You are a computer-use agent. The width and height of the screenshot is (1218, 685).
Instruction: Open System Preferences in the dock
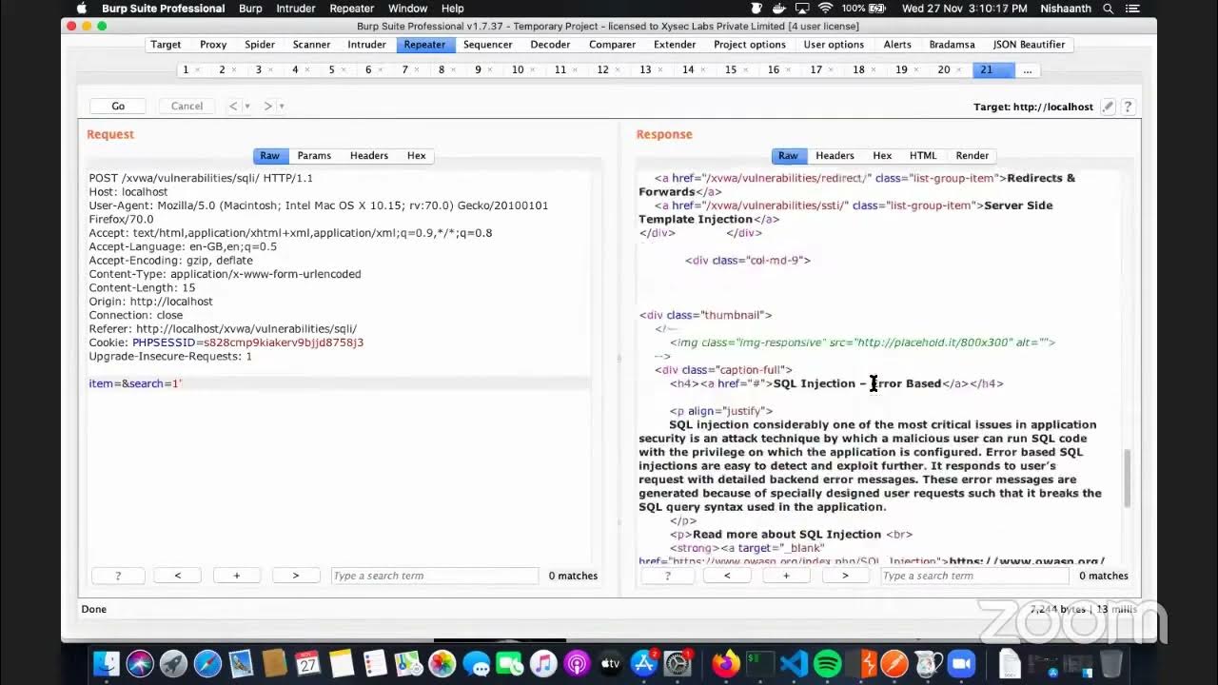point(678,663)
